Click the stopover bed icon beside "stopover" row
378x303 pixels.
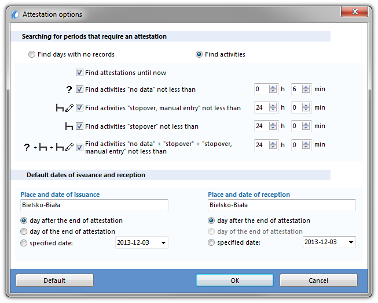(69, 126)
